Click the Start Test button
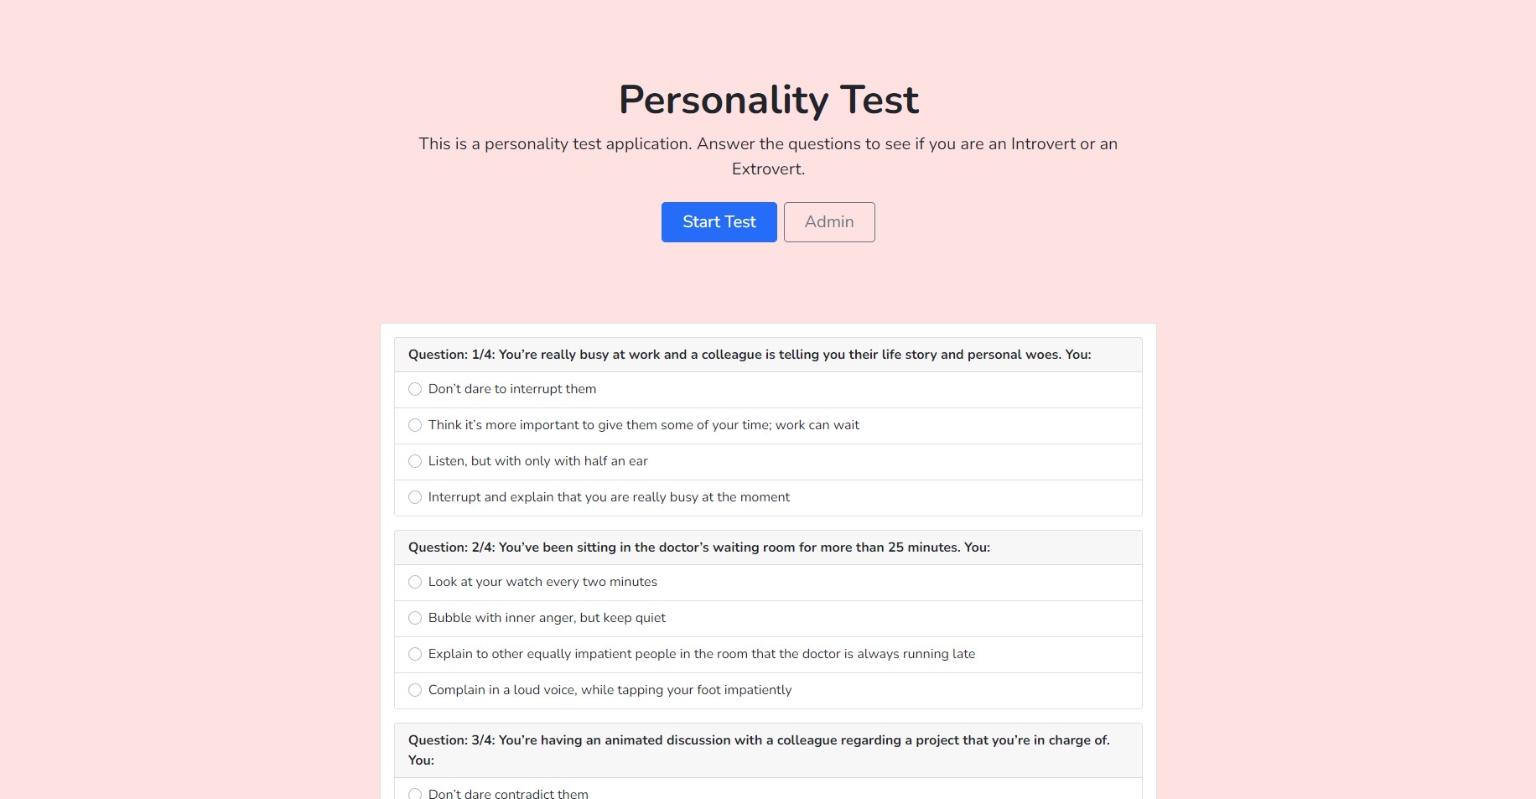The width and height of the screenshot is (1536, 799). 719,221
